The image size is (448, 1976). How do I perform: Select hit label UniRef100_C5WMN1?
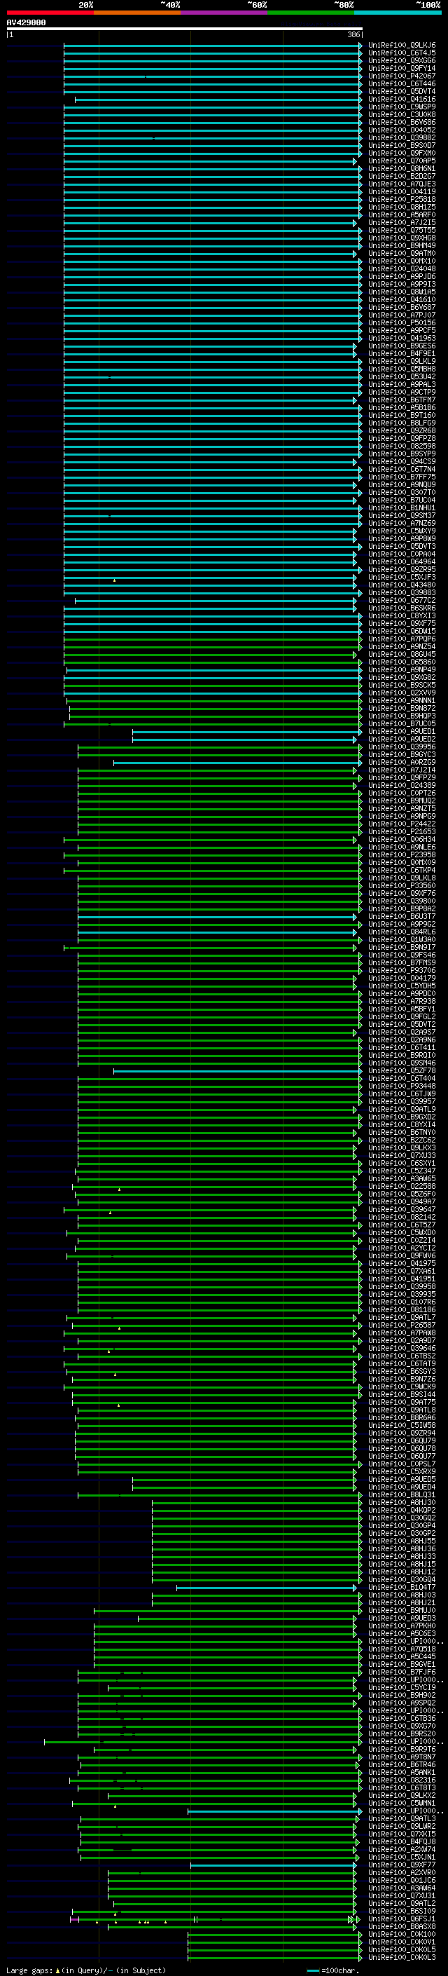[402, 1803]
